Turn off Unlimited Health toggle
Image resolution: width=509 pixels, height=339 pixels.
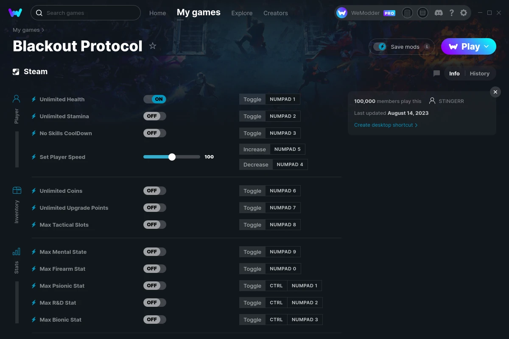[x=154, y=99]
